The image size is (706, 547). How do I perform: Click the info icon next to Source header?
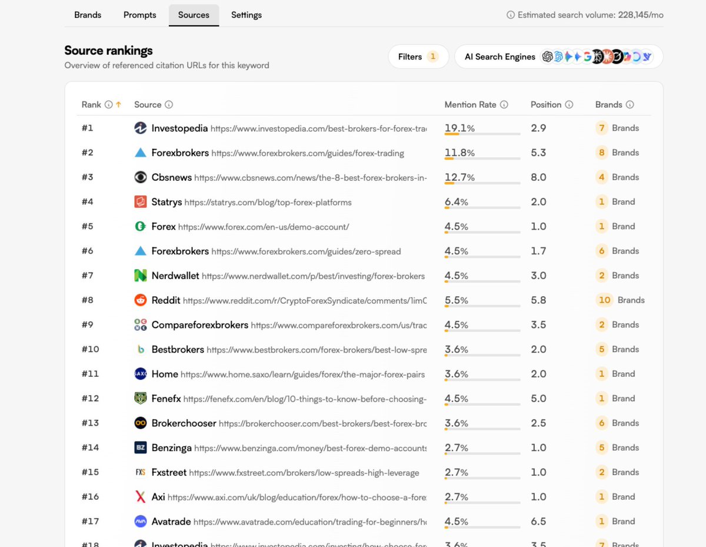(x=169, y=105)
